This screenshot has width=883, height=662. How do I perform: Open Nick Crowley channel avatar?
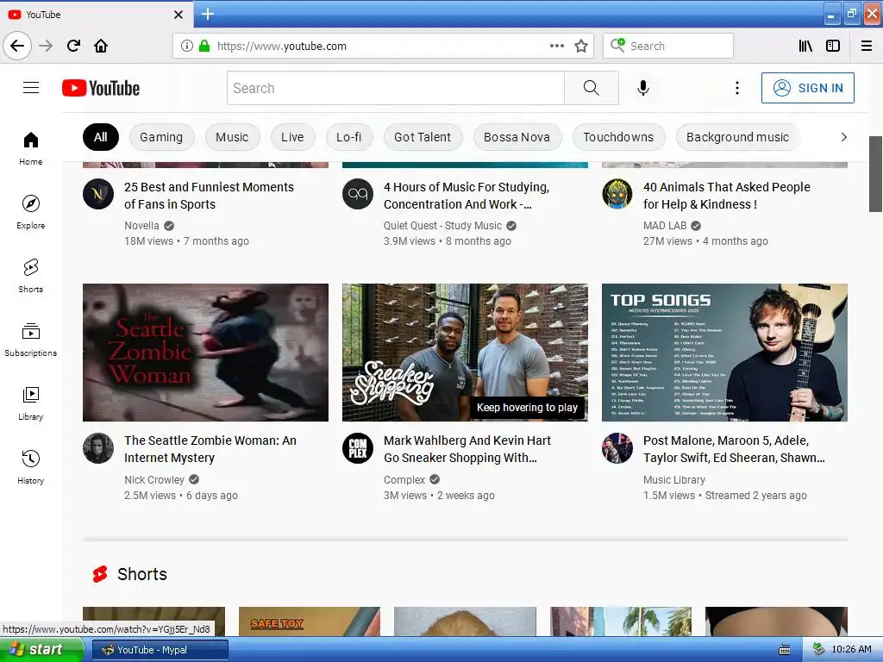(98, 448)
